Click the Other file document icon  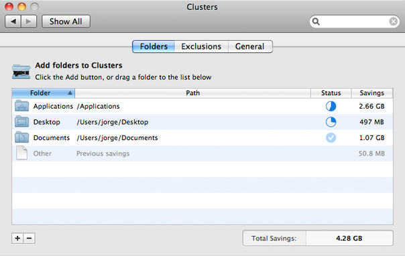pos(21,153)
